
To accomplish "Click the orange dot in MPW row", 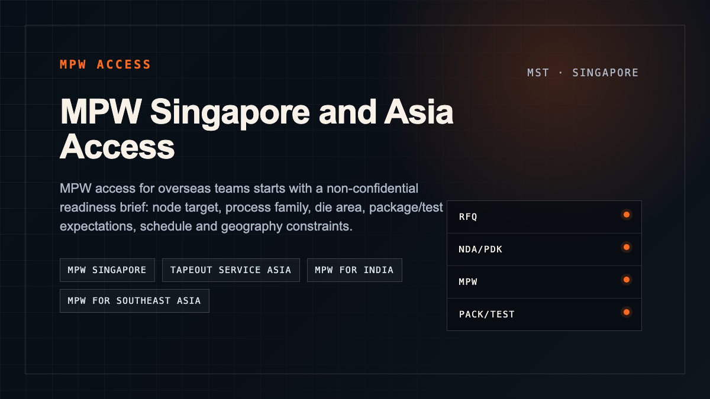I will click(627, 279).
